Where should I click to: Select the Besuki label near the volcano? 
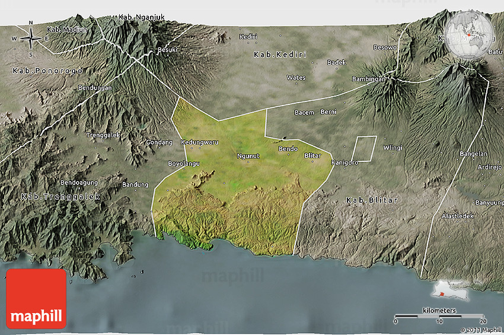pyautogui.click(x=167, y=50)
